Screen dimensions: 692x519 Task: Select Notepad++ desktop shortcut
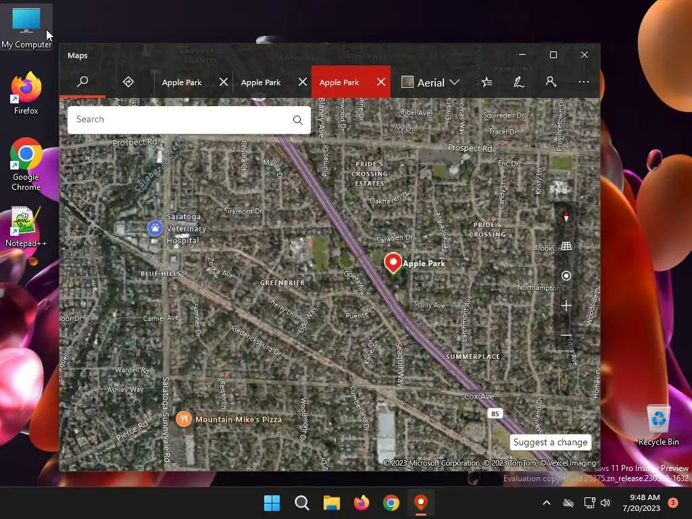[26, 227]
